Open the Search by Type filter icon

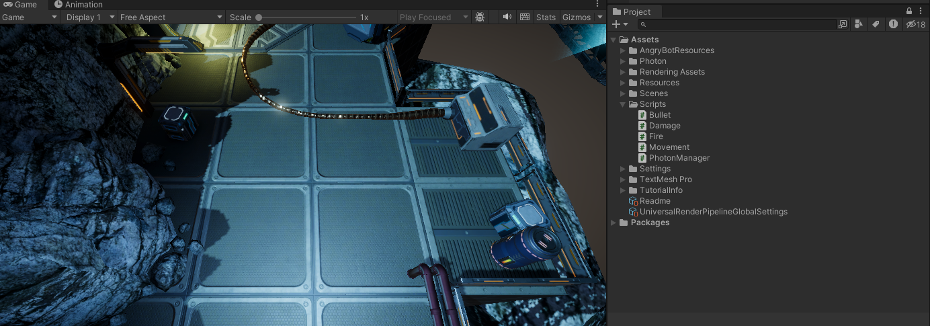[859, 24]
